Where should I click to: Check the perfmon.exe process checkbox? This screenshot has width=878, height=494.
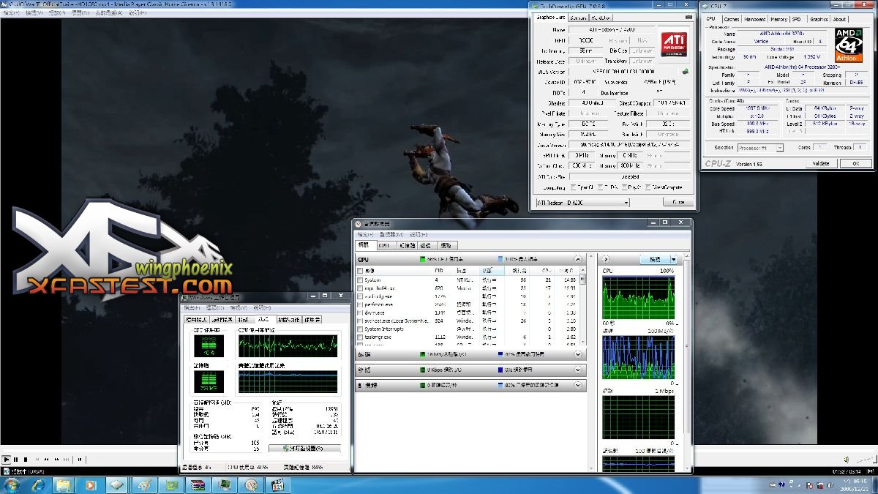click(360, 304)
